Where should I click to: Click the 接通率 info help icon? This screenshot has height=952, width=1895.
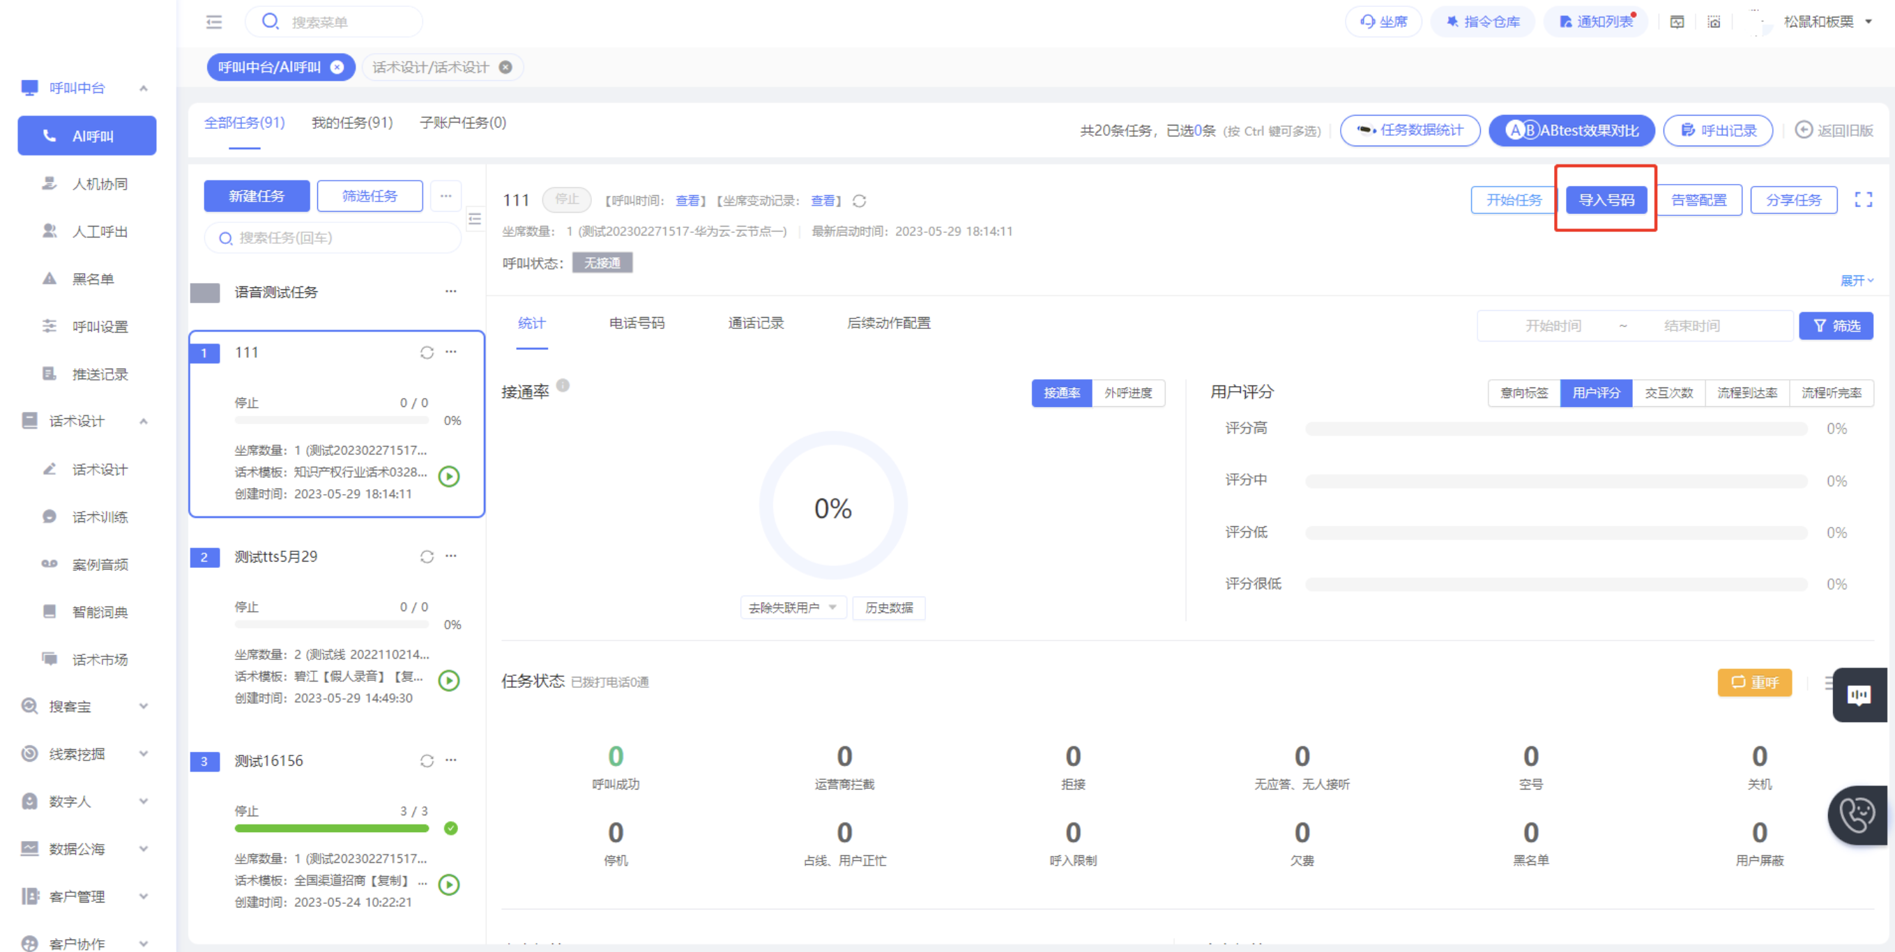[x=563, y=386]
